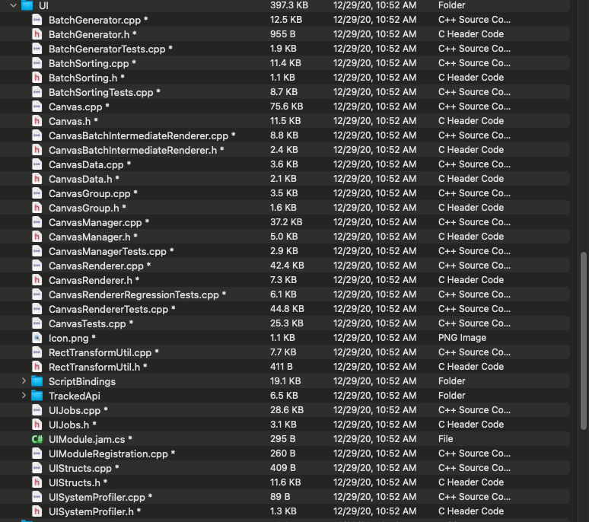This screenshot has width=589, height=522.
Task: Select the CanvasManager.cpp file row
Action: tap(94, 222)
